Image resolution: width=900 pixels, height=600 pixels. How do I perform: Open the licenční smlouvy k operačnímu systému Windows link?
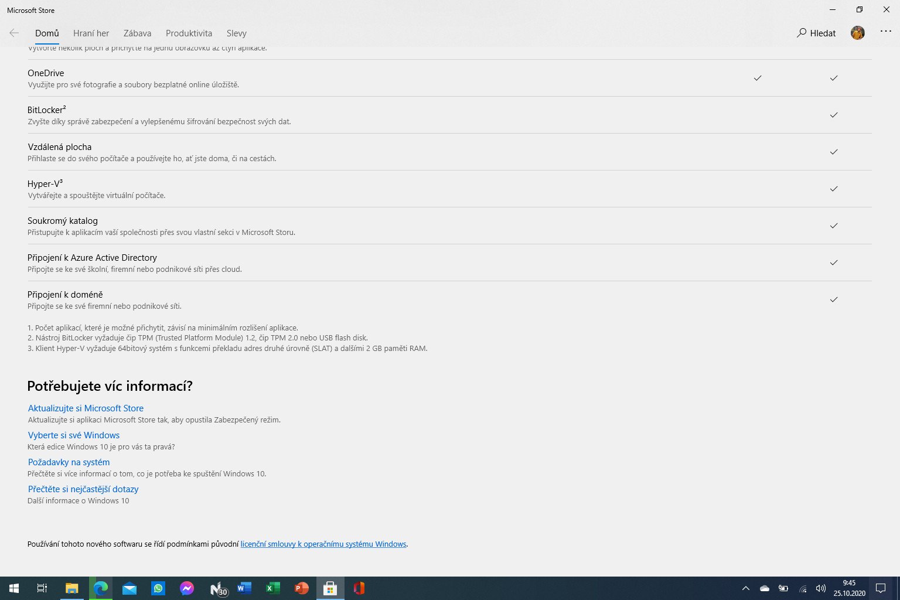point(323,544)
